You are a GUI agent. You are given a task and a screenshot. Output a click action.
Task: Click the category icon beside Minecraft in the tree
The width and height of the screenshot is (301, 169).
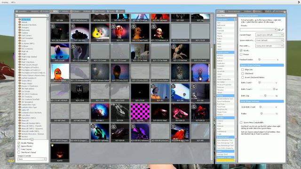20,121
